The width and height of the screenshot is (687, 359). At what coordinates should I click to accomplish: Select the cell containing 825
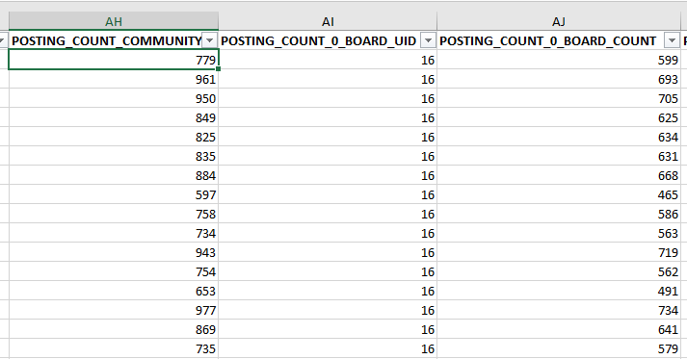coord(114,137)
